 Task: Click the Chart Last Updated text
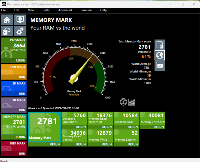53,108
